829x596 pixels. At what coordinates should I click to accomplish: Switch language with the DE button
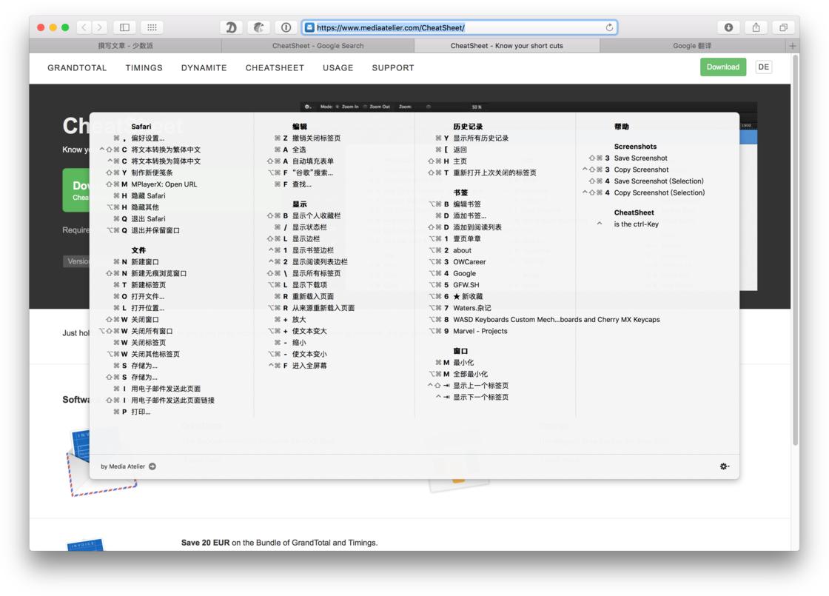pyautogui.click(x=763, y=67)
